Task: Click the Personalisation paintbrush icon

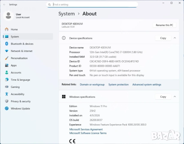Action: (x=7, y=58)
